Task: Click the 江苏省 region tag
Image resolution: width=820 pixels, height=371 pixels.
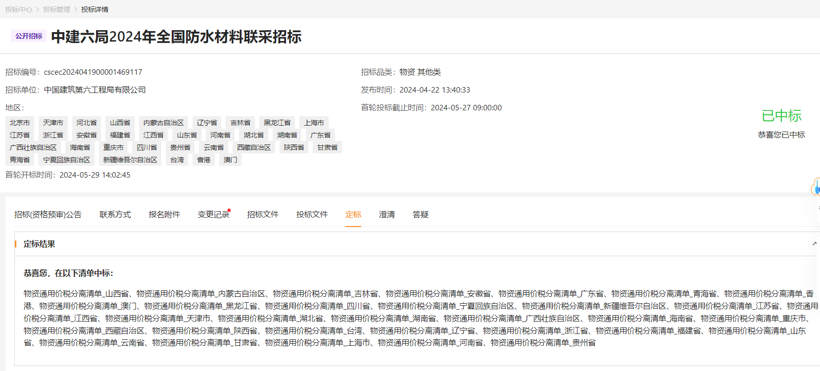Action: point(20,135)
